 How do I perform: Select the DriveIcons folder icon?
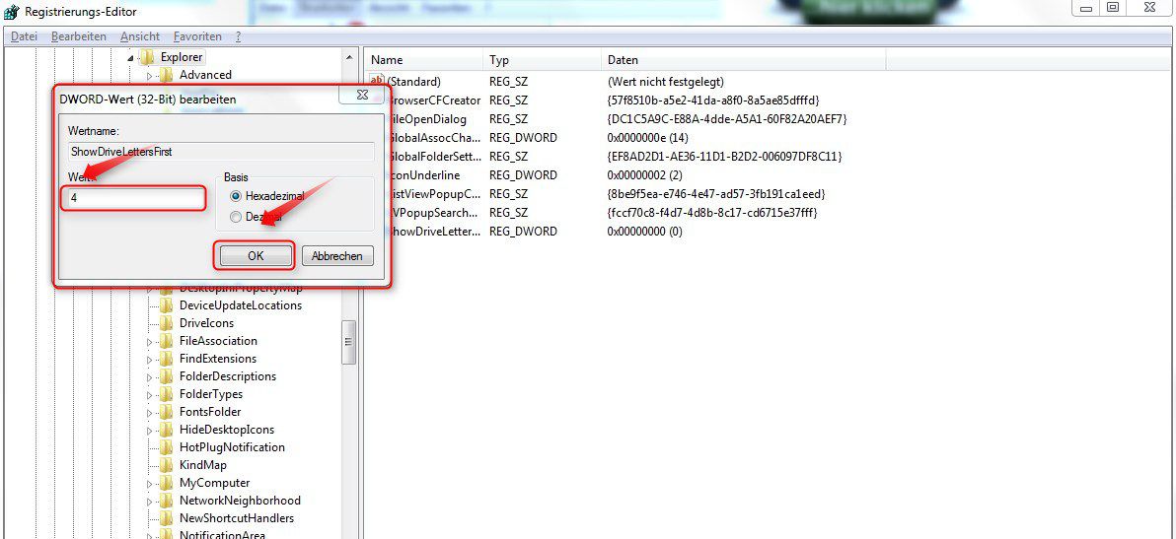pyautogui.click(x=167, y=322)
